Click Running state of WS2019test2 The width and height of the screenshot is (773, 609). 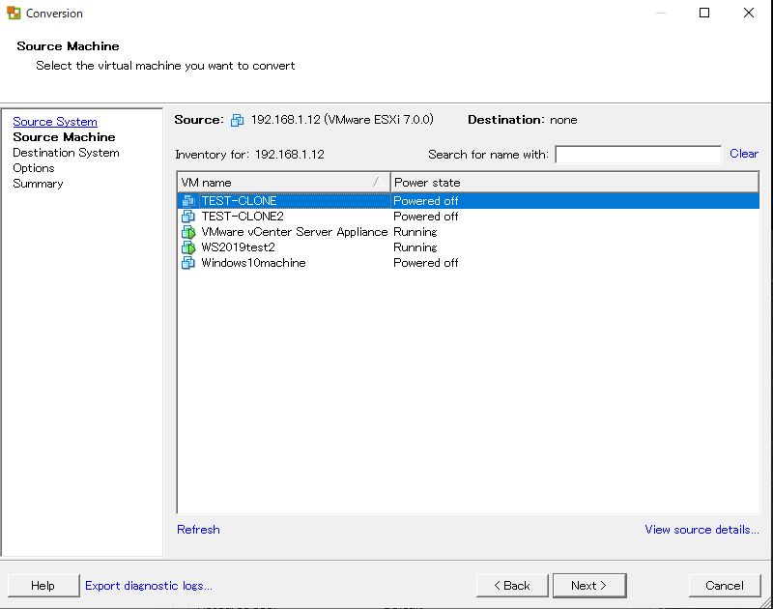(x=415, y=247)
